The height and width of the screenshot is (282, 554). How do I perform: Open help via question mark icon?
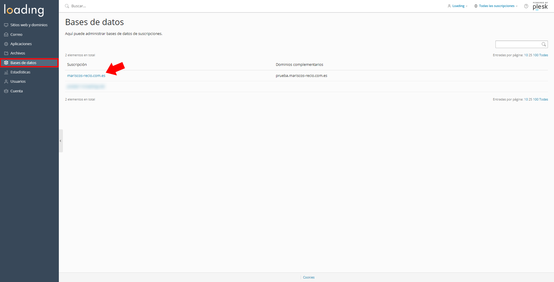pyautogui.click(x=526, y=6)
